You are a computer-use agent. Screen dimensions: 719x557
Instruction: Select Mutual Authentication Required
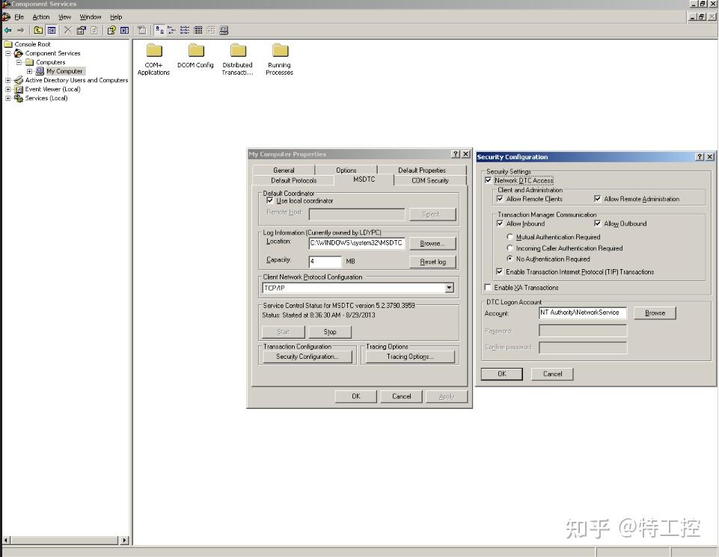(510, 236)
